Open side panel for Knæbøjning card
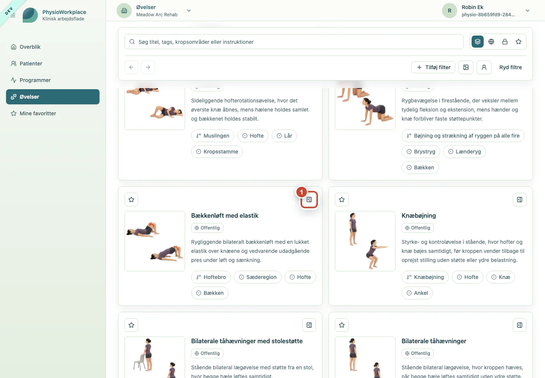The width and height of the screenshot is (545, 378). (x=520, y=200)
